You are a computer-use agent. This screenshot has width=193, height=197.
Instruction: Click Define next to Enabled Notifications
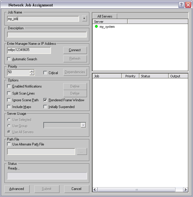(x=75, y=86)
